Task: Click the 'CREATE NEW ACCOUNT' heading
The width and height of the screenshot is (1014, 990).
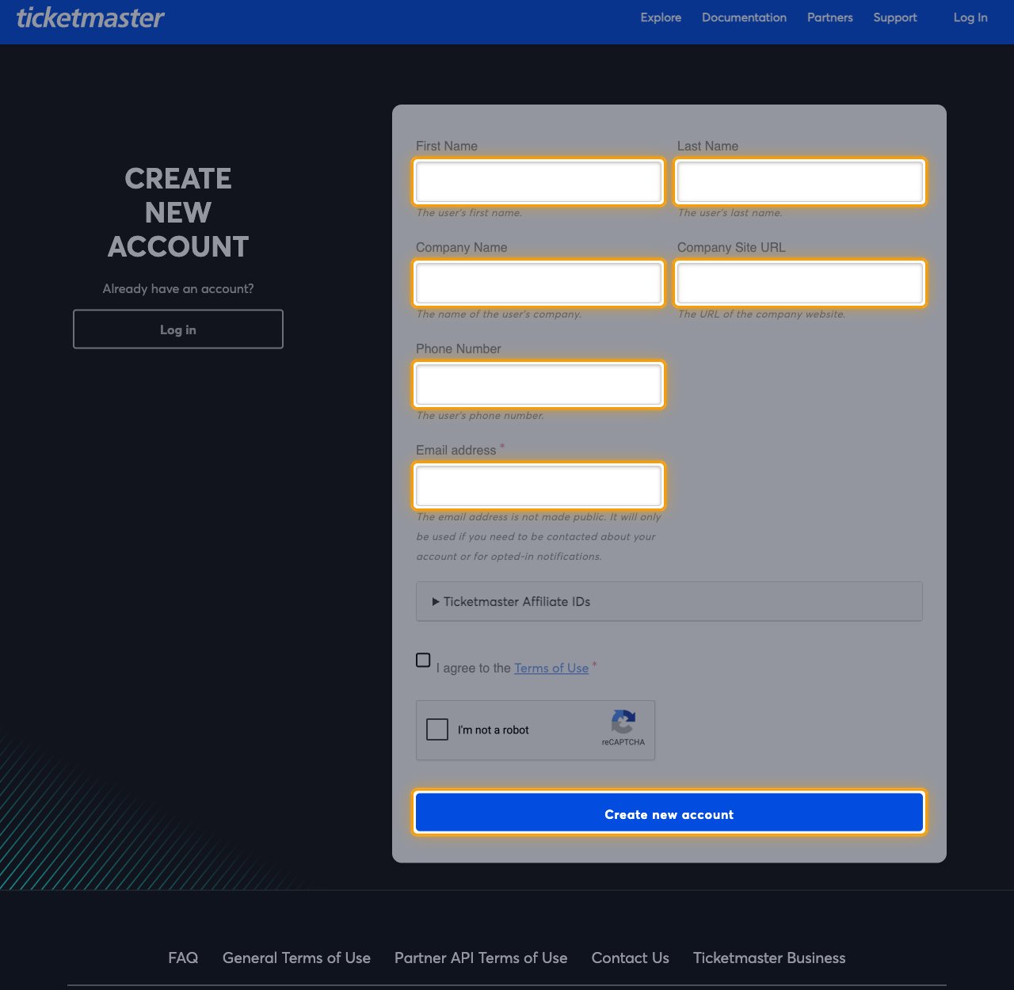Action: click(178, 212)
